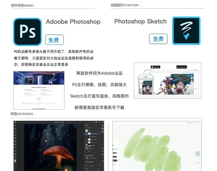
Task: Open the Sketch phone and tablet promo image
Action: pos(167,81)
